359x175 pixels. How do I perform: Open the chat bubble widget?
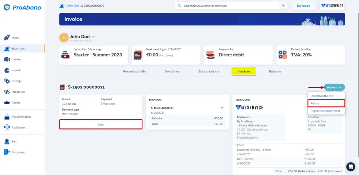[351, 167]
